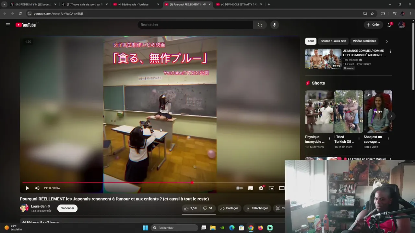
Task: Focus the Rechercher YouTube search field
Action: pyautogui.click(x=195, y=25)
